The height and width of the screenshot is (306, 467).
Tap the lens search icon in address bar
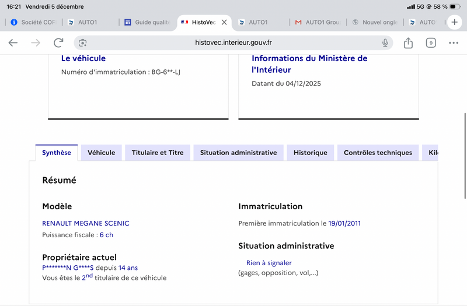(83, 43)
